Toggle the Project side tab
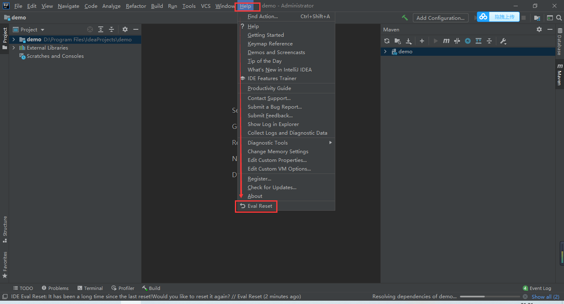The height and width of the screenshot is (304, 564). click(5, 38)
